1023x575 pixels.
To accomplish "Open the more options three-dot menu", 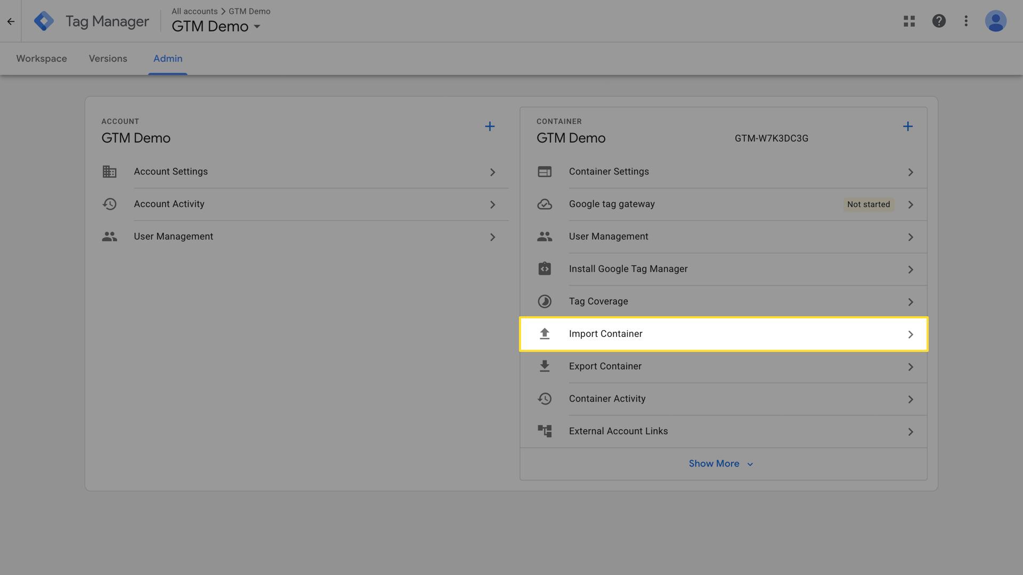I will click(966, 21).
